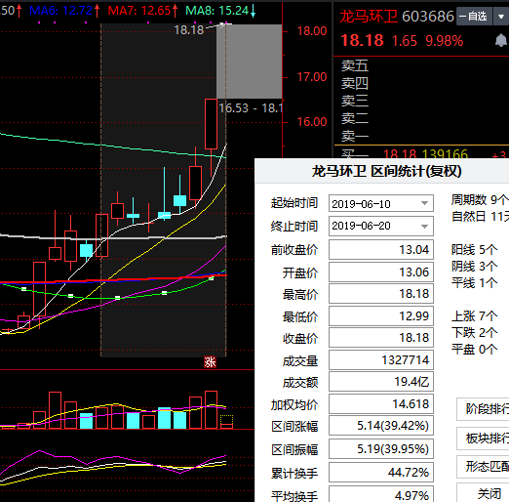This screenshot has width=509, height=502.
Task: Click the 区间涨幅 field 5.14(39.42%)
Action: pyautogui.click(x=381, y=426)
